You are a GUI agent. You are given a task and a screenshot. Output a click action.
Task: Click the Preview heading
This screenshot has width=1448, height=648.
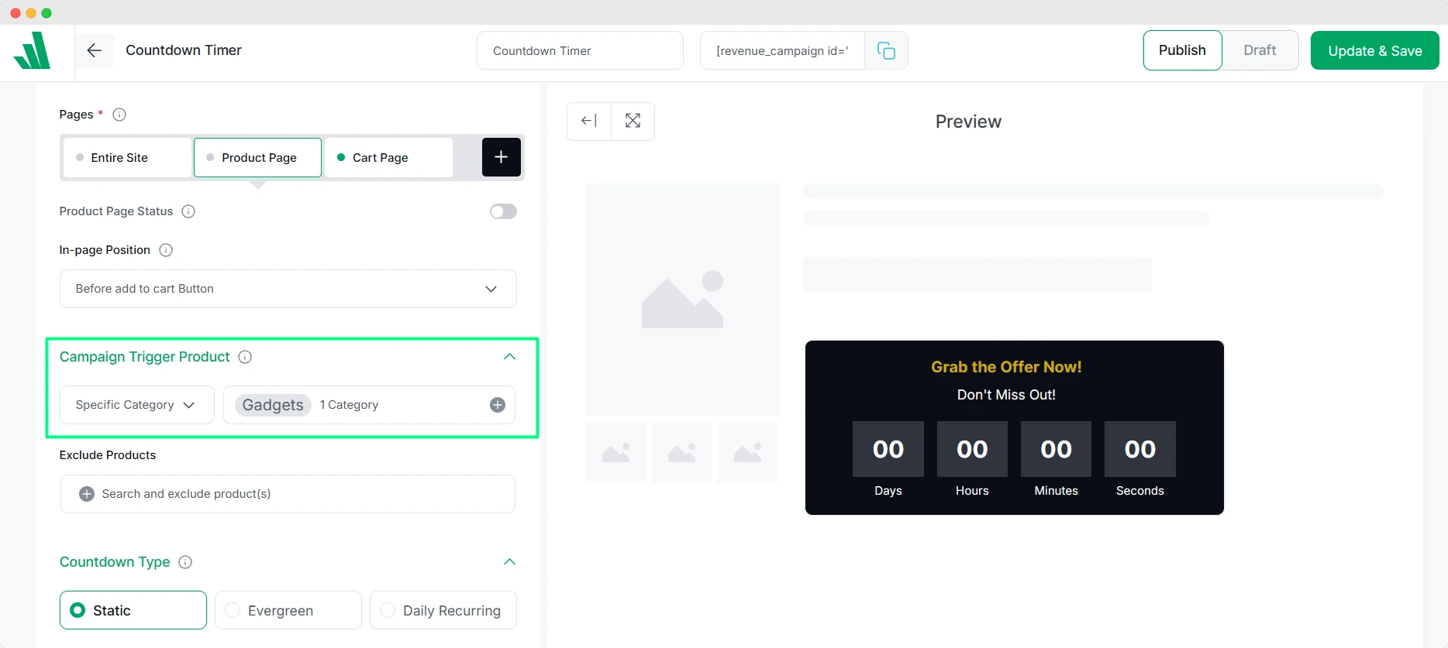[x=968, y=122]
